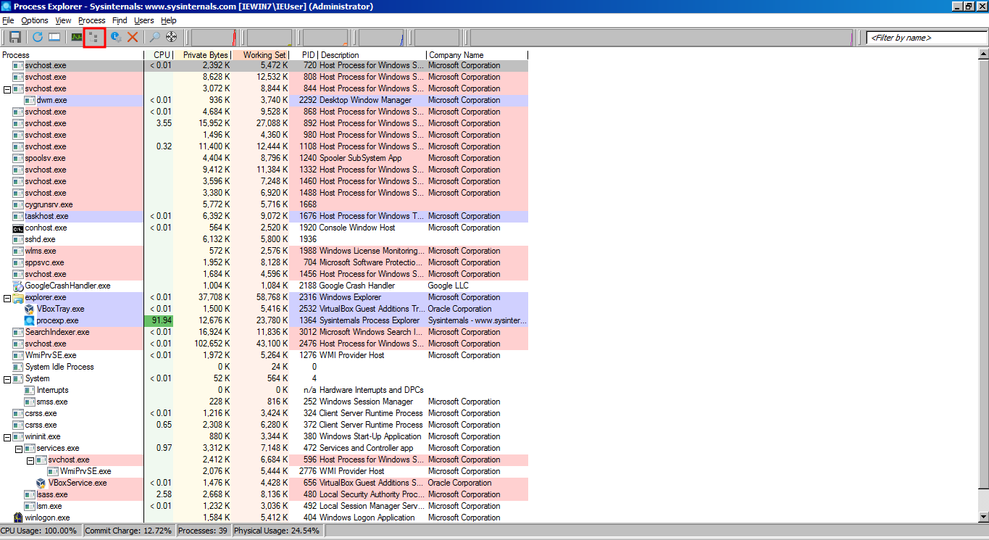Sort by the Description column header
The width and height of the screenshot is (989, 540).
(372, 55)
